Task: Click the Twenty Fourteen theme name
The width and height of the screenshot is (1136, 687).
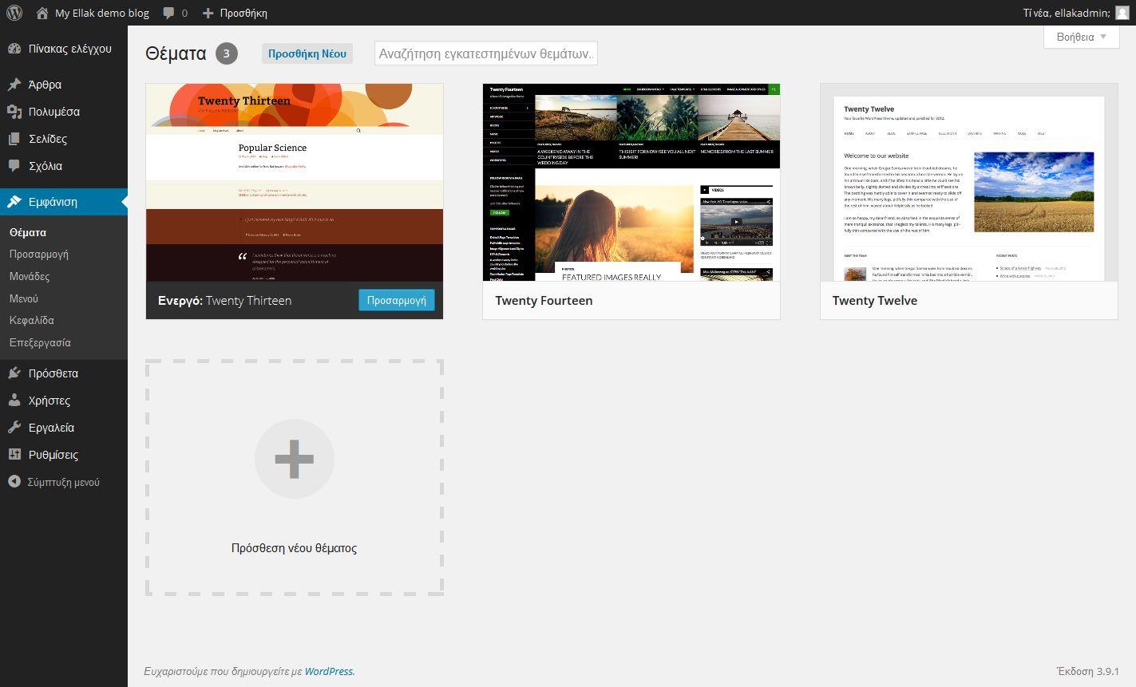Action: [544, 301]
